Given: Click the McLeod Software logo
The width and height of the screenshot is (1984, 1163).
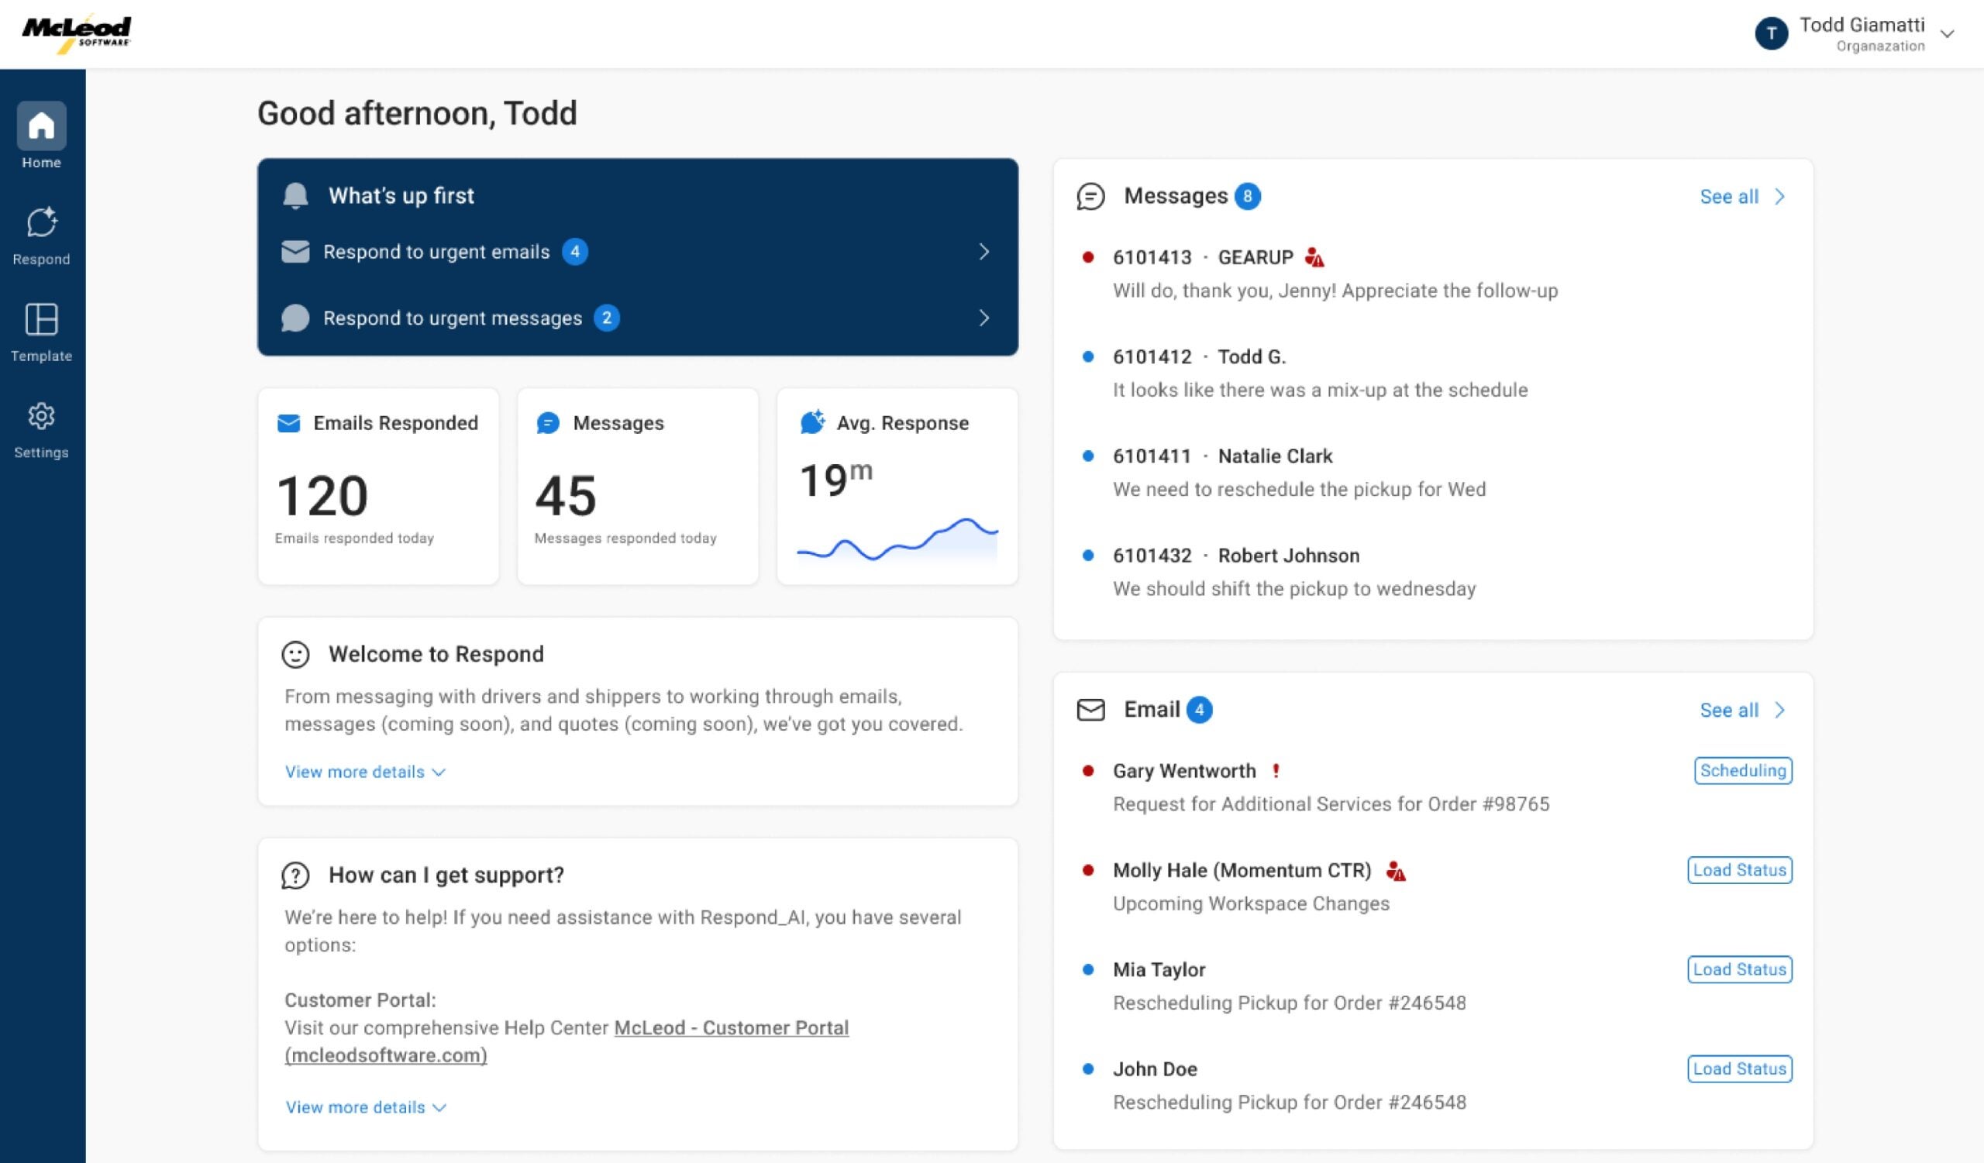Looking at the screenshot, I should pyautogui.click(x=77, y=33).
